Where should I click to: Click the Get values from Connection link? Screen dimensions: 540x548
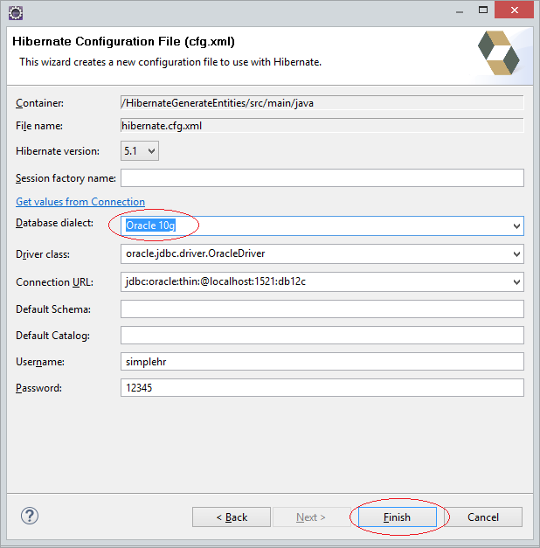click(80, 202)
